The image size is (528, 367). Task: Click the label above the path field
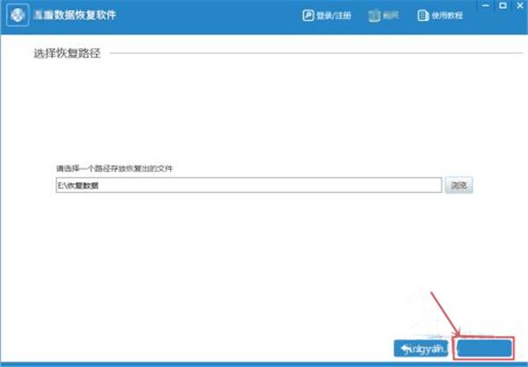coord(114,168)
